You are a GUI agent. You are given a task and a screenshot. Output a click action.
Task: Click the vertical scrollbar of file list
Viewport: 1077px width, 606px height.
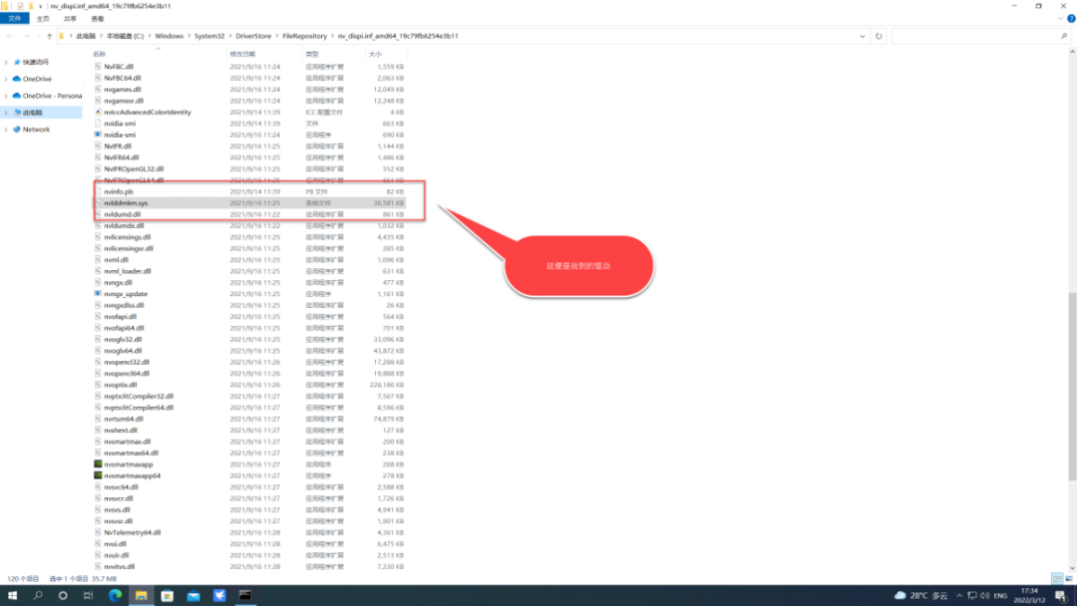click(x=1071, y=386)
